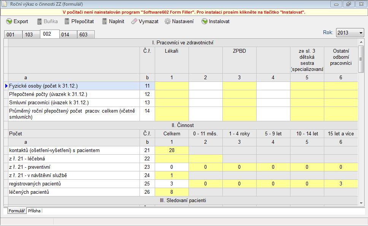
Task: Click the Instalovat green icon
Action: click(205, 21)
